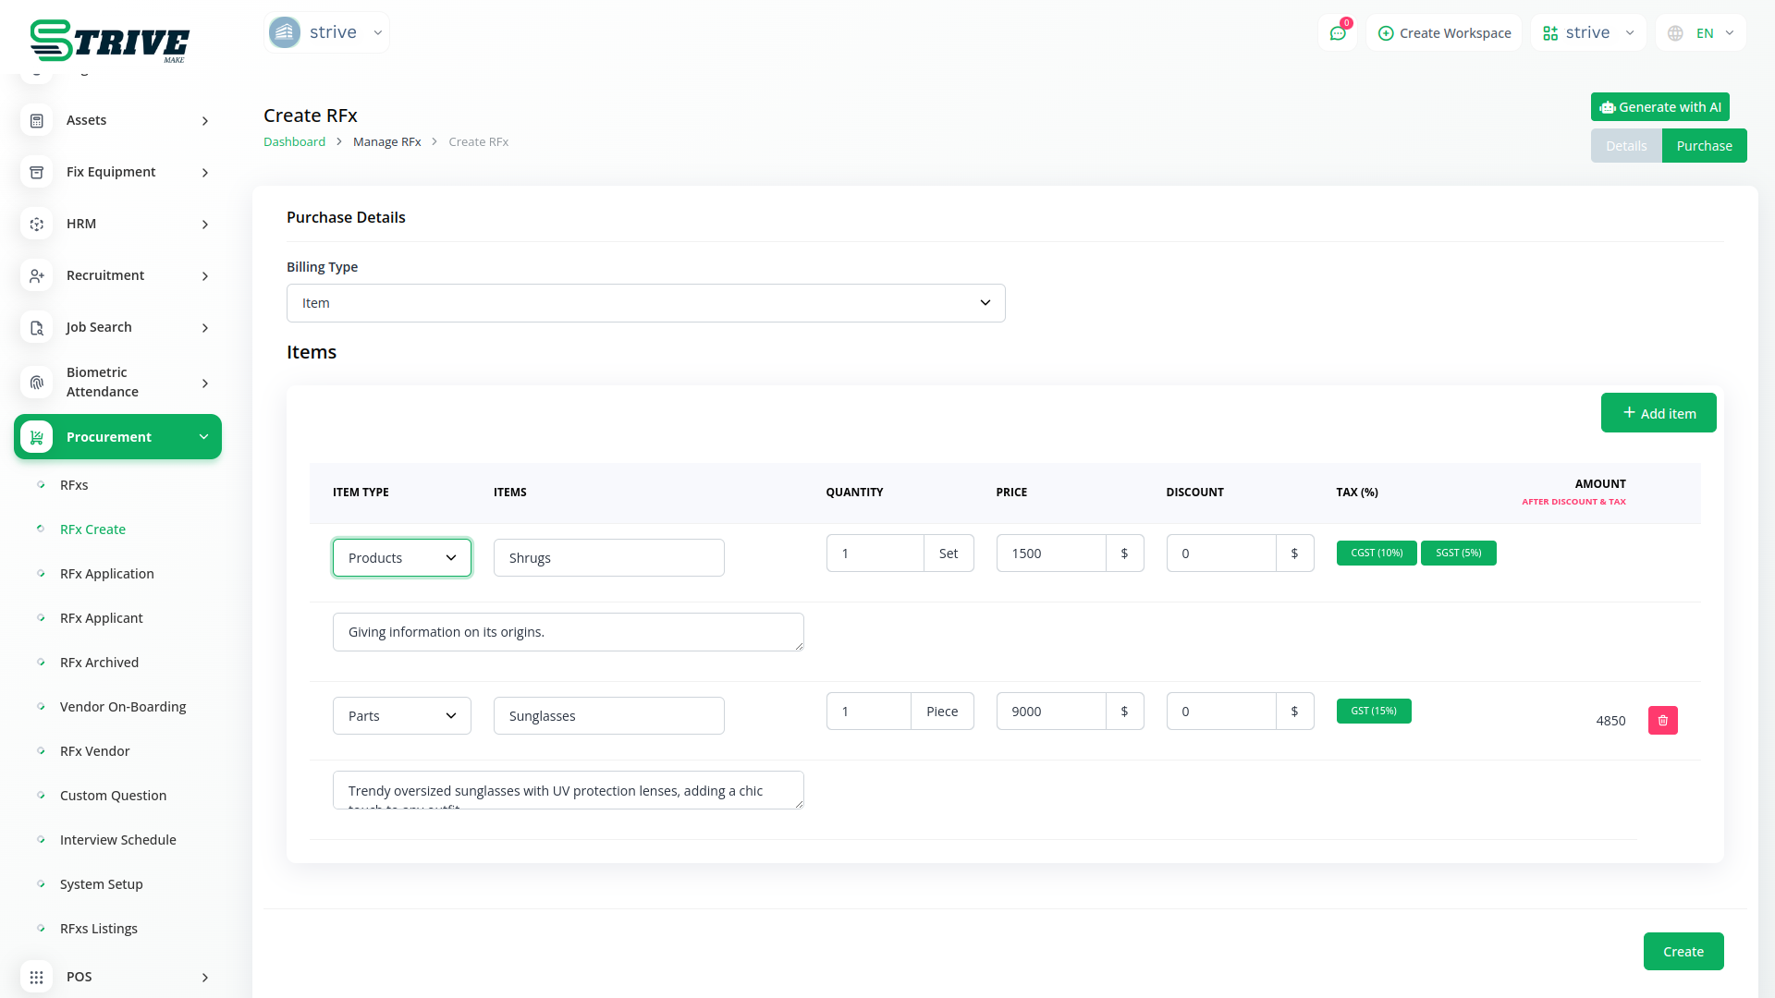1775x998 pixels.
Task: Open the Parts item type dropdown
Action: pyautogui.click(x=401, y=716)
